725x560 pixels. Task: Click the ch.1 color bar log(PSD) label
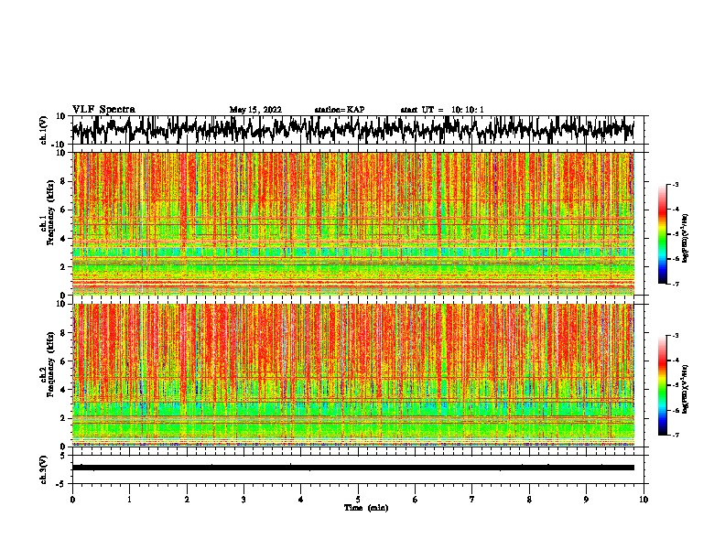click(x=686, y=238)
